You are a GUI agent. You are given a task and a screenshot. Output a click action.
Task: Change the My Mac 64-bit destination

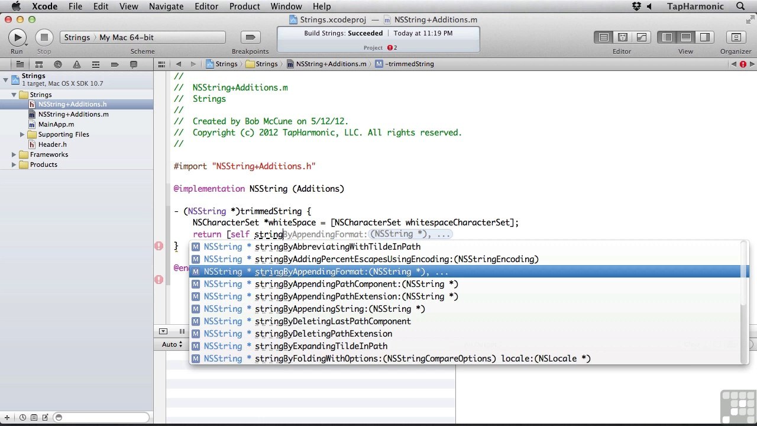(x=127, y=37)
